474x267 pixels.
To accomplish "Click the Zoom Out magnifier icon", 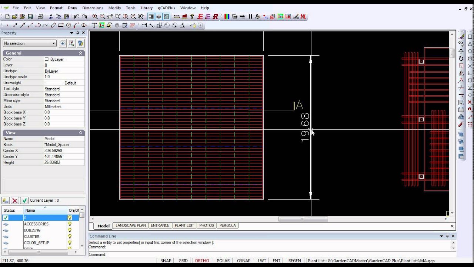I will pos(103,17).
